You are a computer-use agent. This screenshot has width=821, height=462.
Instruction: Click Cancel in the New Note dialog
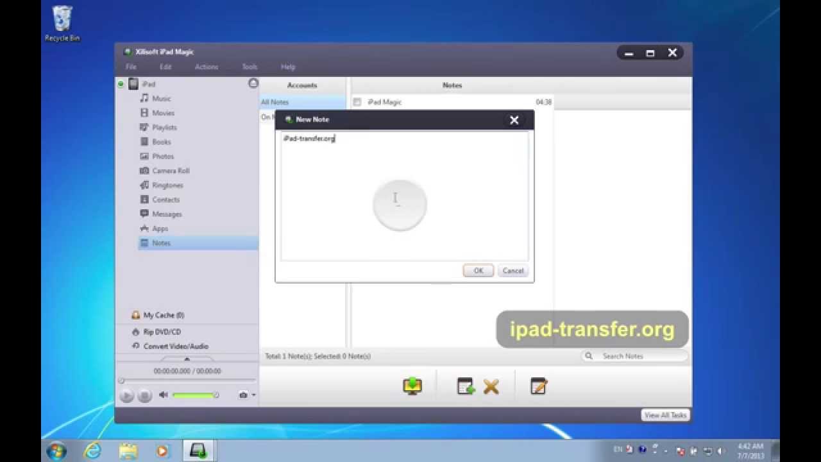[513, 271]
